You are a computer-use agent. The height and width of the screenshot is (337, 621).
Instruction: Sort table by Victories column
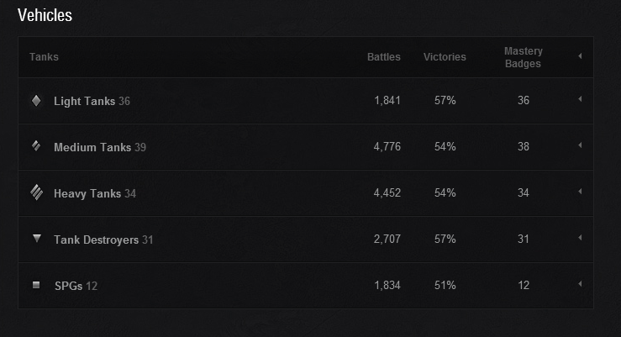pyautogui.click(x=445, y=57)
